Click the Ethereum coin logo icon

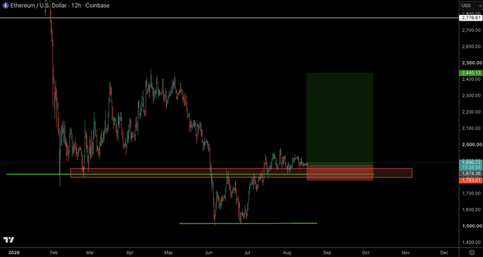click(x=6, y=6)
